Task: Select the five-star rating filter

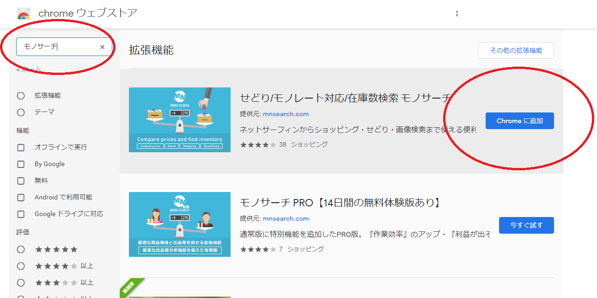Action: point(21,249)
